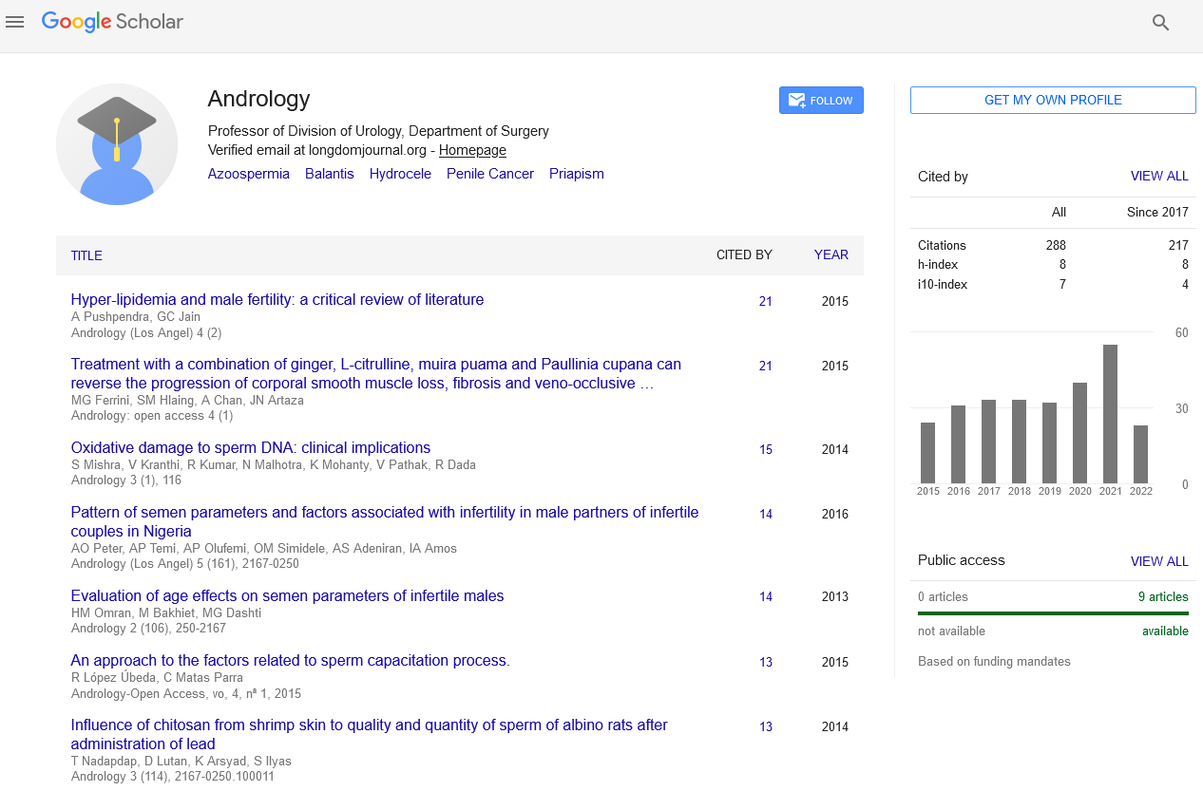Sort by Title column header
The width and height of the screenshot is (1203, 791).
pos(86,255)
